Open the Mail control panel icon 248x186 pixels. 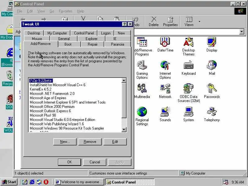pyautogui.click(x=212, y=68)
